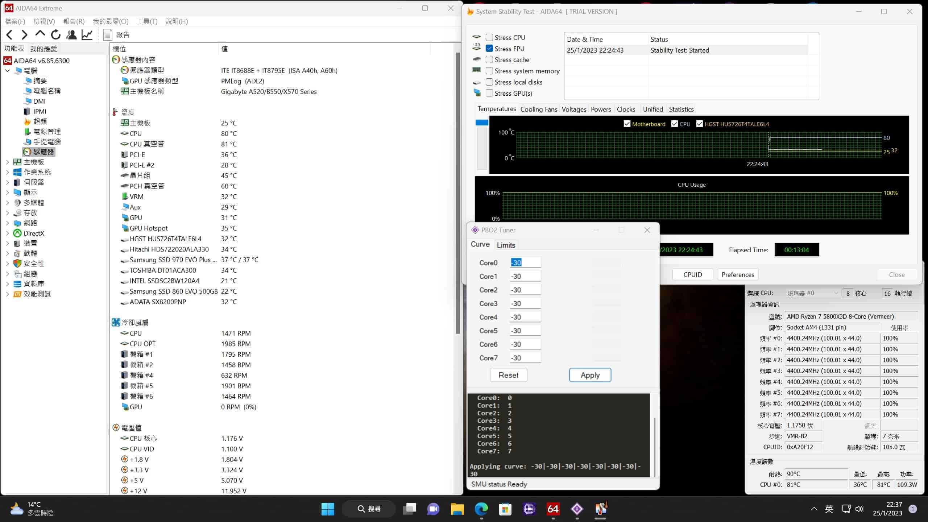This screenshot has height=522, width=928.
Task: Enable Stress local disks checkbox
Action: (x=489, y=82)
